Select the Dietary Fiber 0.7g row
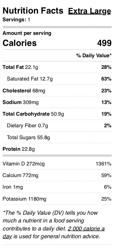Viewport: 114px width, 249px height. tap(57, 126)
